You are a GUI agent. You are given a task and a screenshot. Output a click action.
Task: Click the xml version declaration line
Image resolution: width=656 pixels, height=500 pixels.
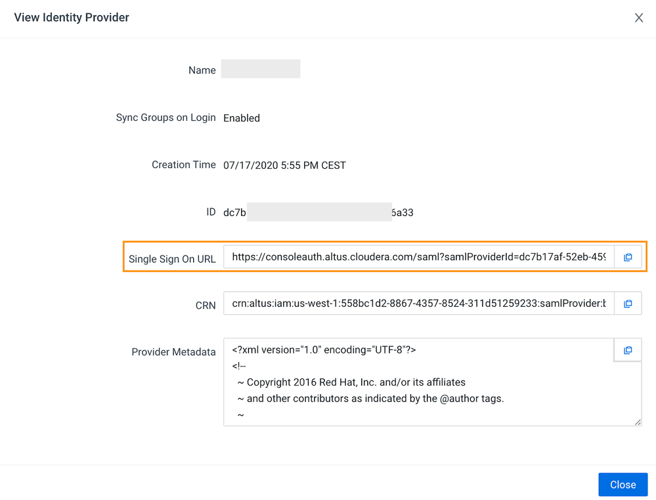pos(324,350)
